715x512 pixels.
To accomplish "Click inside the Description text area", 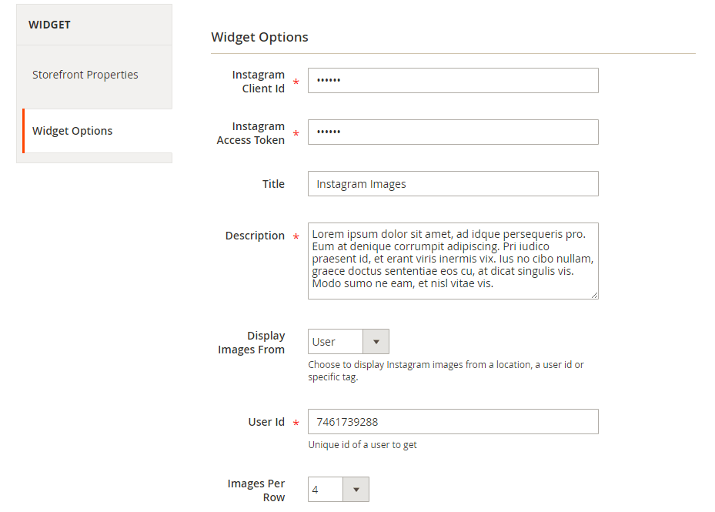I will (453, 260).
